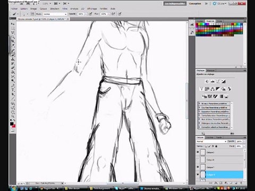Open Arrange Documents dropdown

57,4
